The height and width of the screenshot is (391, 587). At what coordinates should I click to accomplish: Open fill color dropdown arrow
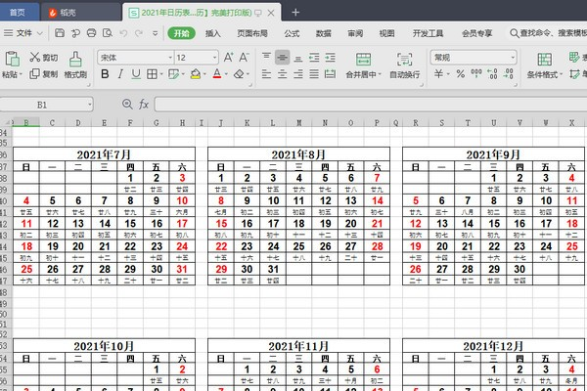tap(204, 74)
